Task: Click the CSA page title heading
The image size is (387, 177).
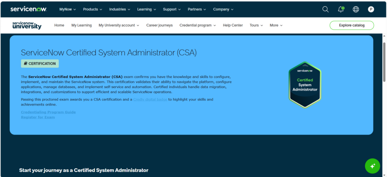Action: pos(108,53)
